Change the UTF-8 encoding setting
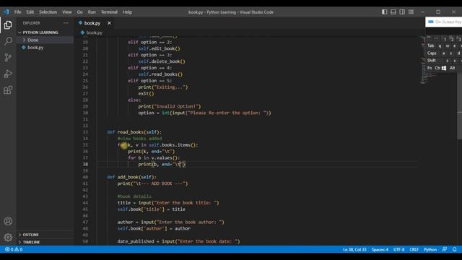The height and width of the screenshot is (260, 462). point(399,249)
